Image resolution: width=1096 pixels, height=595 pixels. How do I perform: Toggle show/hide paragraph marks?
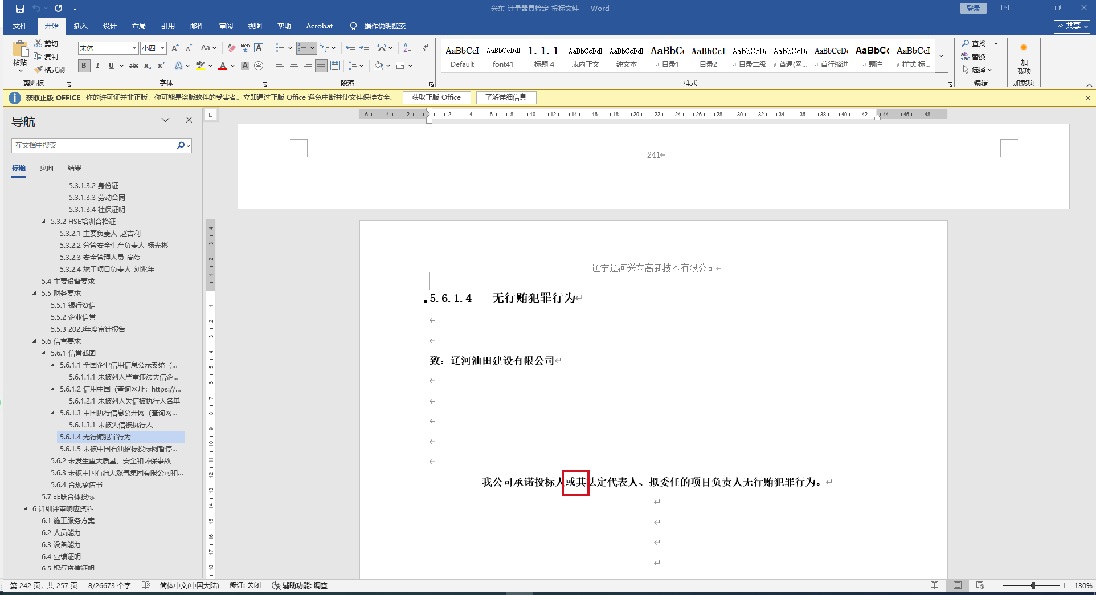point(425,48)
